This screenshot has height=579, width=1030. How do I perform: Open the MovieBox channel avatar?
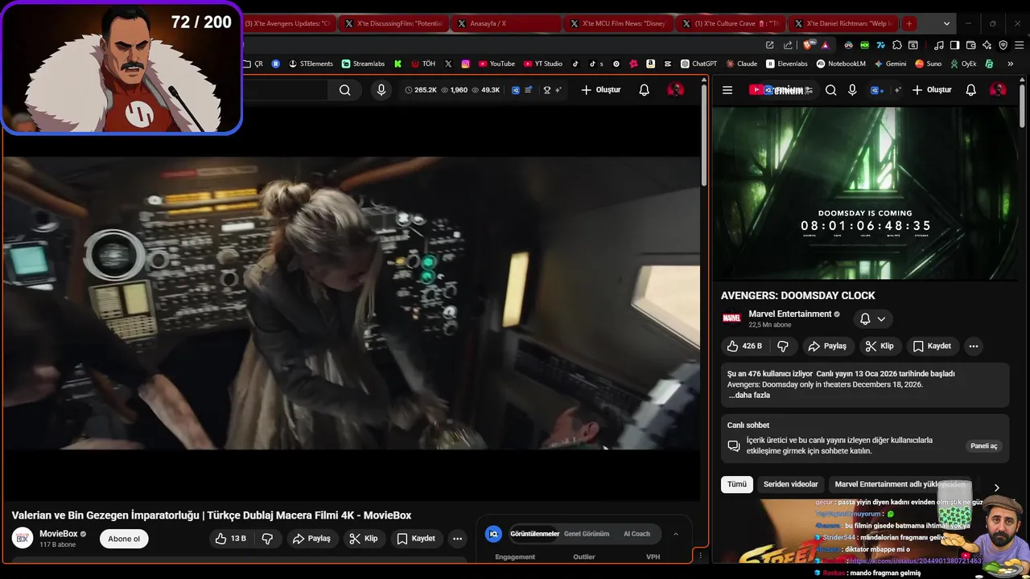click(x=23, y=538)
